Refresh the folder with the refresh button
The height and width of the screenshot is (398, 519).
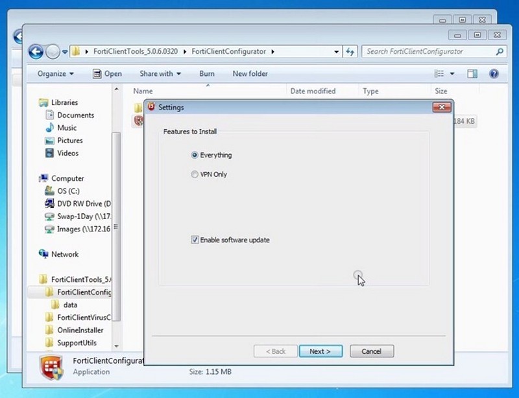350,52
